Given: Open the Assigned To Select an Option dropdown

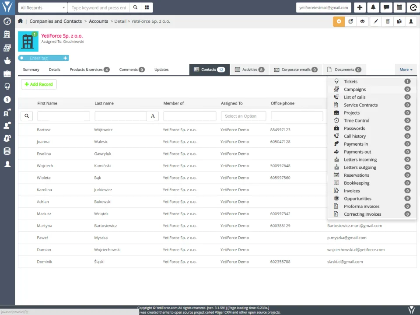Looking at the screenshot, I should pos(244,116).
